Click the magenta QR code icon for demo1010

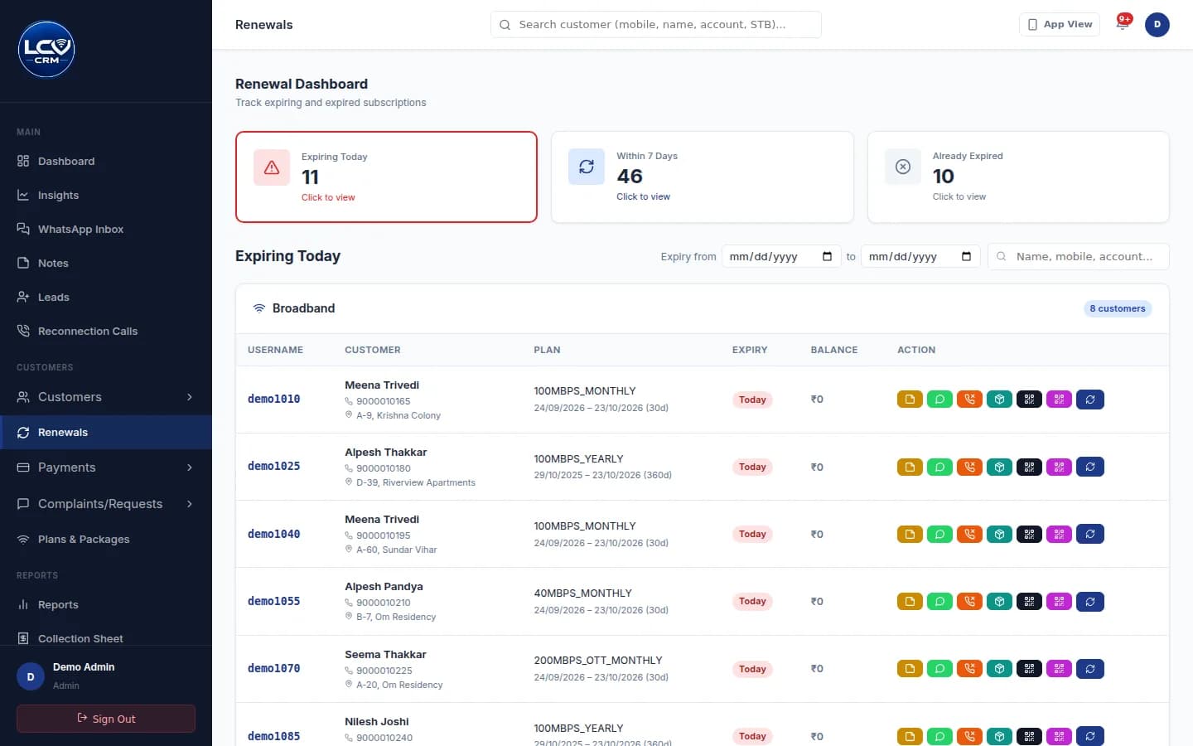coord(1059,400)
